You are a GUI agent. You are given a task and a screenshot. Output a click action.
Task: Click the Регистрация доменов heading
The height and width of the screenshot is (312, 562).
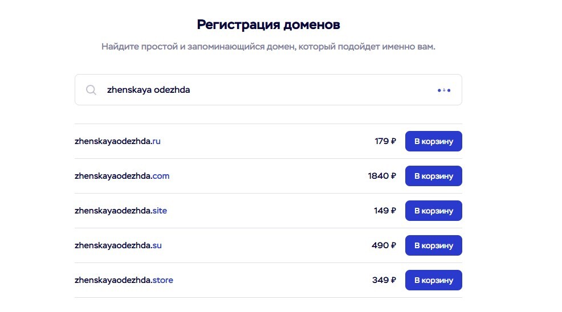click(x=268, y=24)
